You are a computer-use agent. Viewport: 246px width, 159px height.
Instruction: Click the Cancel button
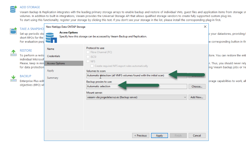pos(197,136)
